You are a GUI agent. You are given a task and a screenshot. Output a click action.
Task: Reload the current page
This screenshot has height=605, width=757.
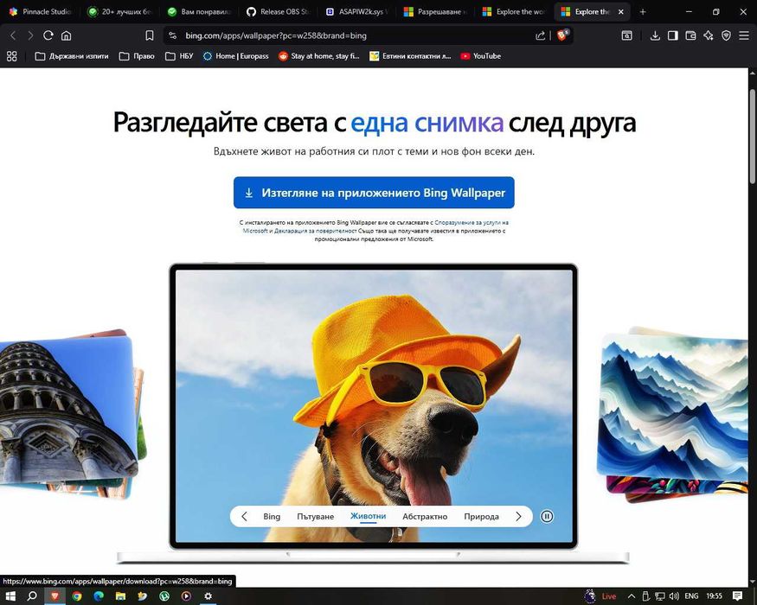(x=48, y=35)
